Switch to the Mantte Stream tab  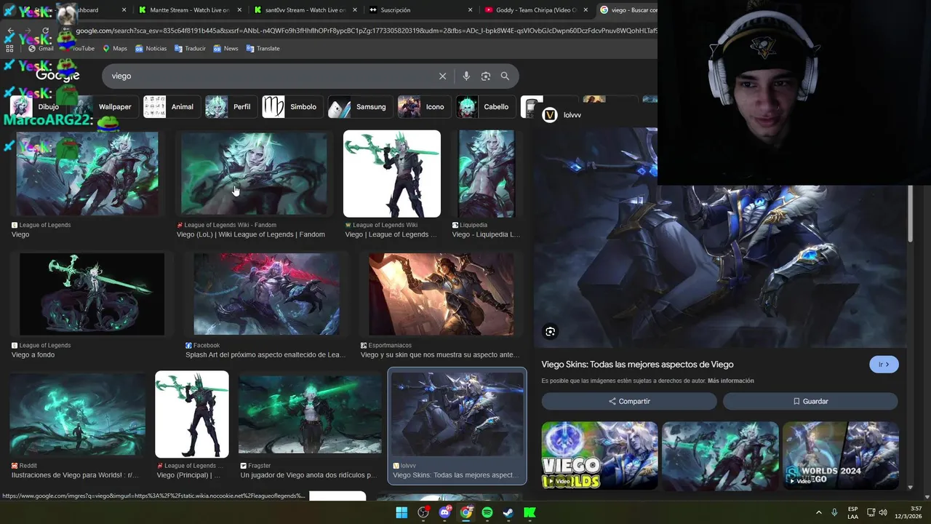(189, 10)
